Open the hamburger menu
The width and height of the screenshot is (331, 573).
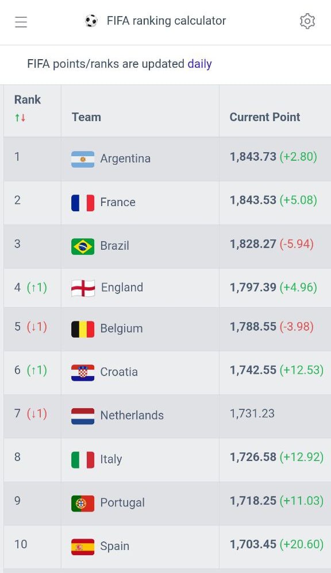click(x=21, y=22)
